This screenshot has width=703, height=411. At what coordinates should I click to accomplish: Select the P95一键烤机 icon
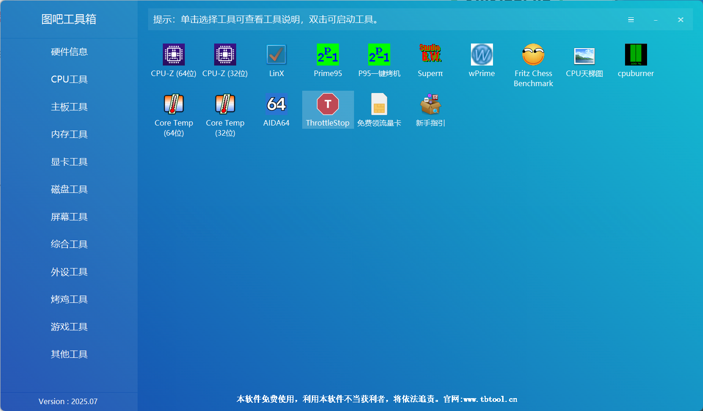point(379,55)
